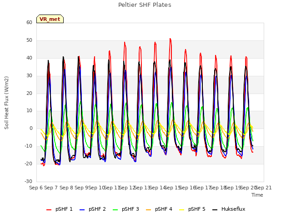The width and height of the screenshot is (291, 218).
Task: Click the green pSHF 3 legend swatch
Action: 115,210
